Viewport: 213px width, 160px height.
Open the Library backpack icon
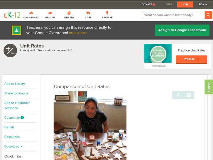(69, 13)
